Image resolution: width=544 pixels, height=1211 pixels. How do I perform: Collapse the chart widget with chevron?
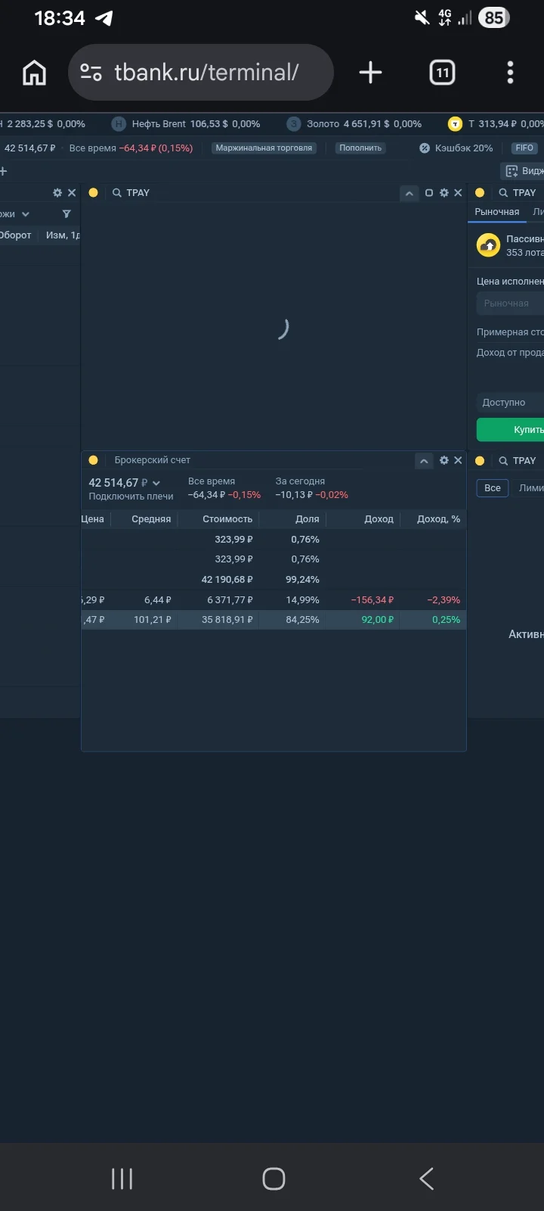(x=409, y=193)
